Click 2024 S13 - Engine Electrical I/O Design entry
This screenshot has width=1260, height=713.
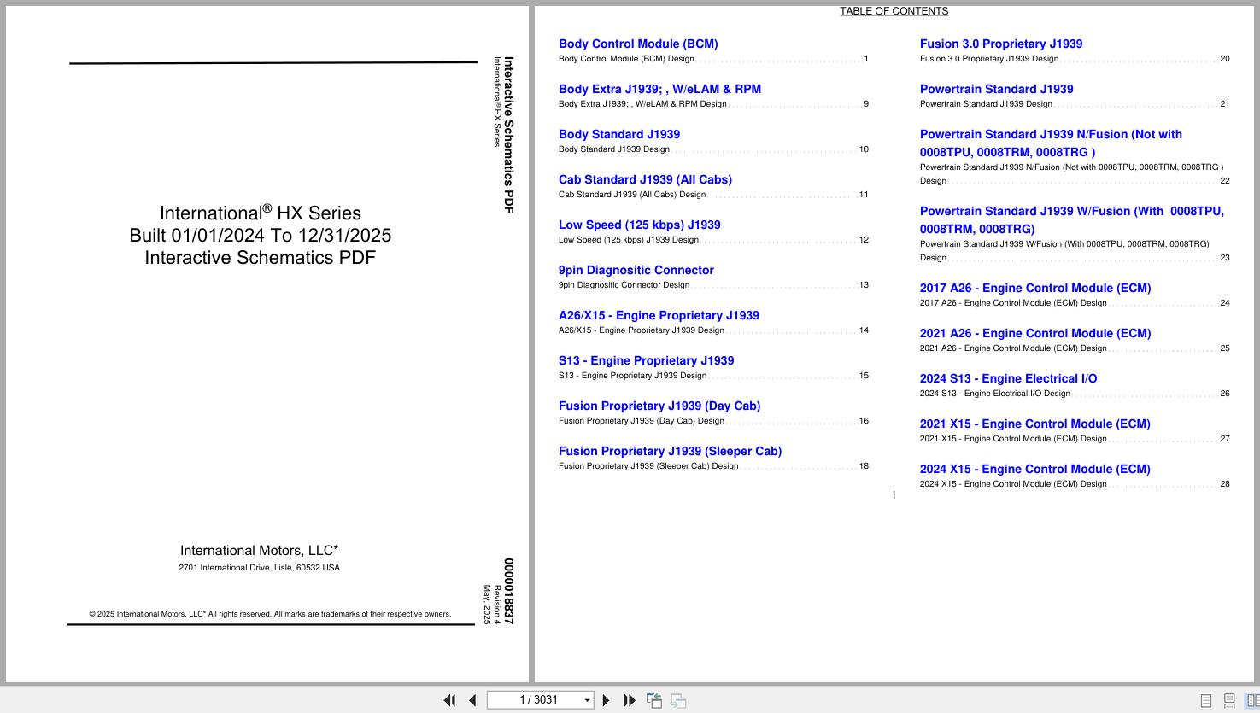1075,394
